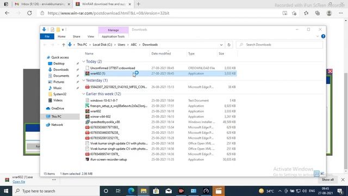Open Microsoft Store from taskbar
The height and width of the screenshot is (196, 348).
tap(156, 191)
